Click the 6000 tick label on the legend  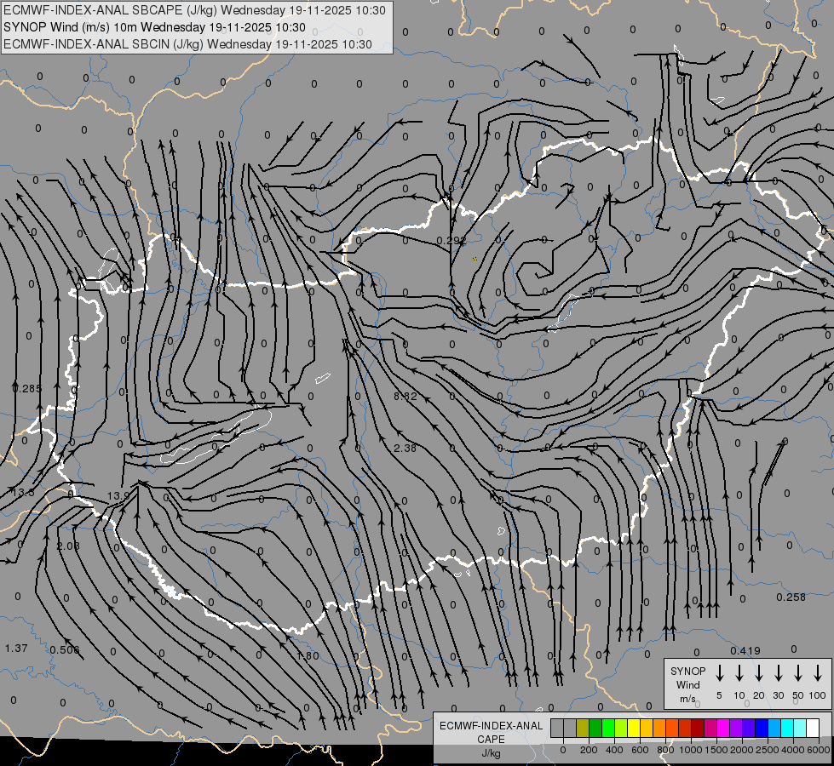pyautogui.click(x=819, y=750)
